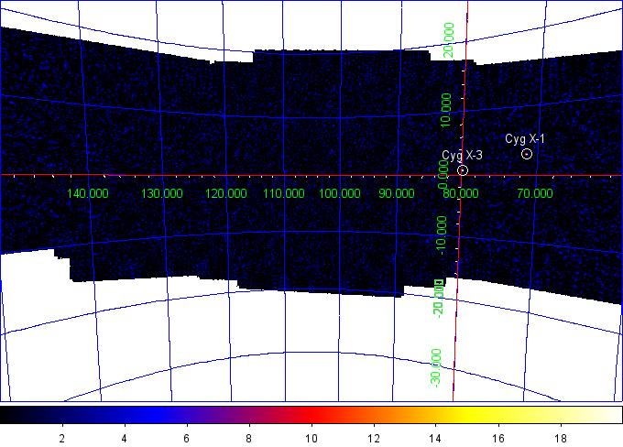Click the 'Cyg X-1' source label
Image resolution: width=623 pixels, height=447 pixels.
(525, 138)
